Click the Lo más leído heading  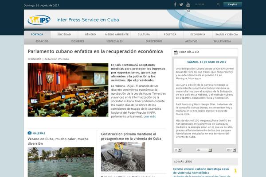[x=183, y=162]
